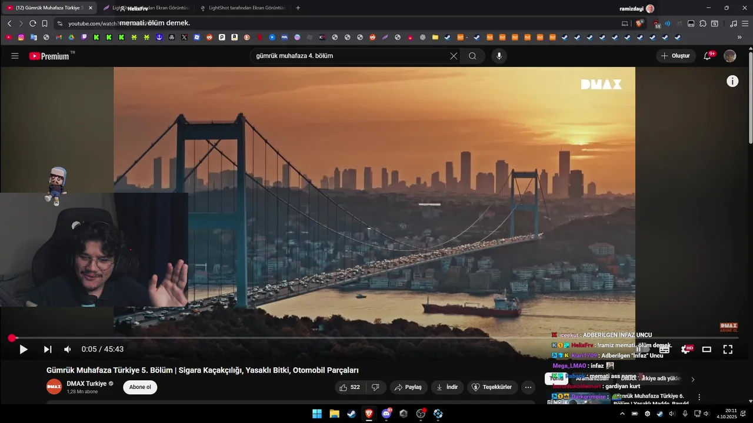Bookmark this page in the address bar

(x=44, y=23)
